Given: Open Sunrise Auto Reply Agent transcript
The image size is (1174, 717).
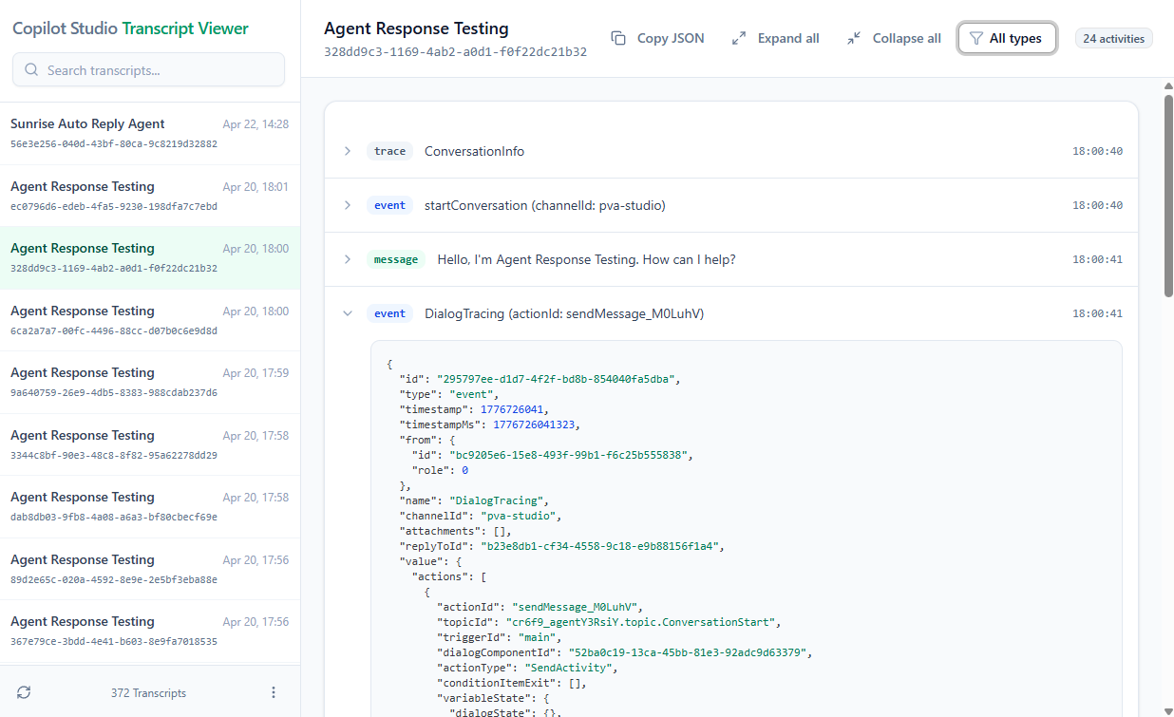Looking at the screenshot, I should coord(150,133).
